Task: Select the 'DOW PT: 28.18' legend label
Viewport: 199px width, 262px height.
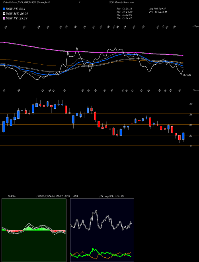Action: (16, 18)
